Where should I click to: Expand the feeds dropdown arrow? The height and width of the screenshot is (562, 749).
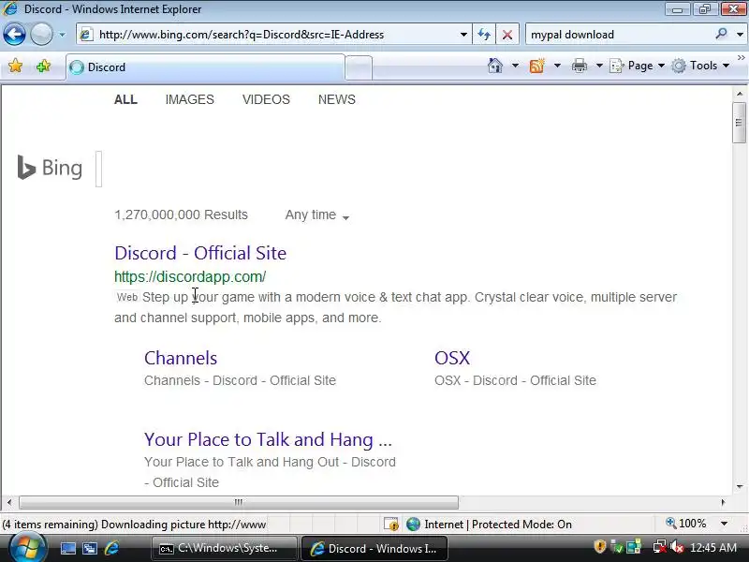557,66
